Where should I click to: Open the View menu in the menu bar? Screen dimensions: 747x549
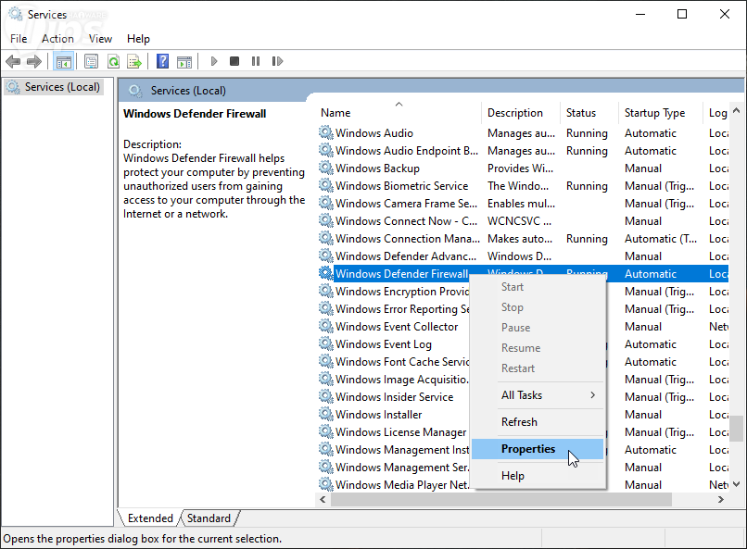[100, 39]
